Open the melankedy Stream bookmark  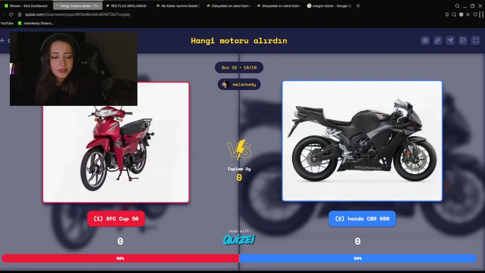36,23
